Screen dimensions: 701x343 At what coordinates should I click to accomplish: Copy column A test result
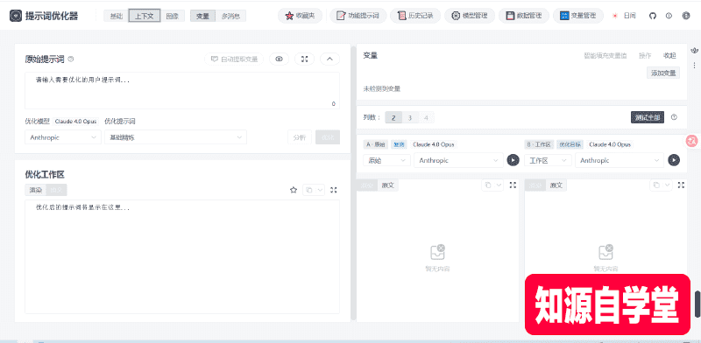tap(488, 185)
